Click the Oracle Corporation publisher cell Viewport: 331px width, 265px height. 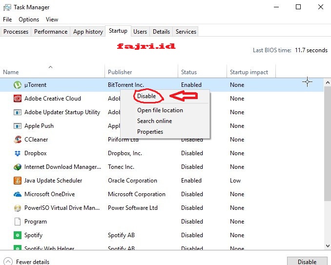pos(132,181)
